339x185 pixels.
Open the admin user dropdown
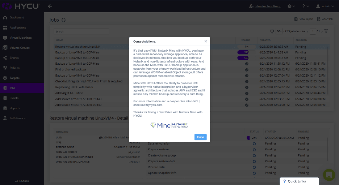(325, 6)
